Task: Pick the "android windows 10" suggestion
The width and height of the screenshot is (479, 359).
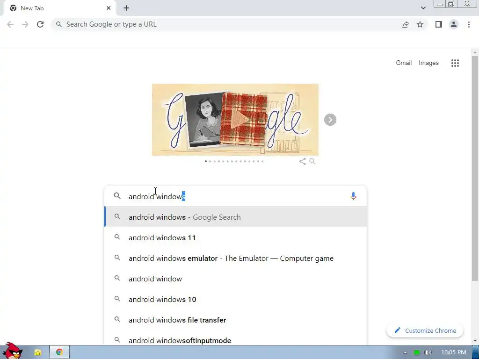Action: [235, 299]
